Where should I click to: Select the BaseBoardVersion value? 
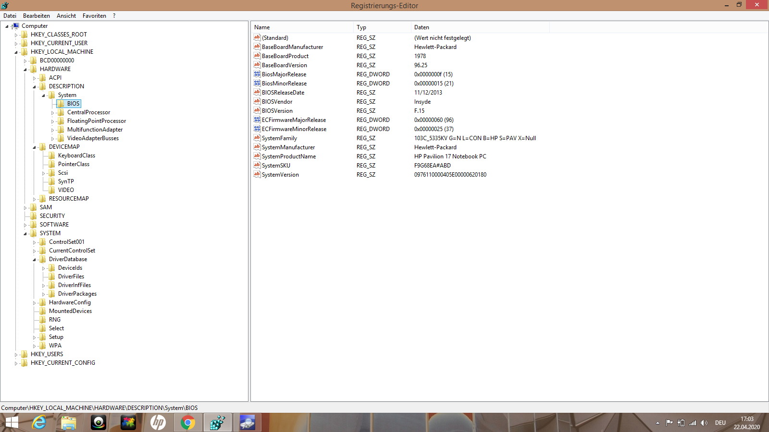285,65
